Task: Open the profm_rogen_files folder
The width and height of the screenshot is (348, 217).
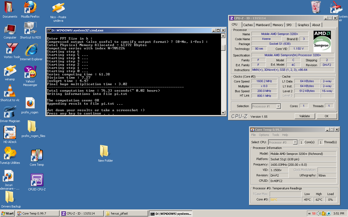Action: point(33,129)
